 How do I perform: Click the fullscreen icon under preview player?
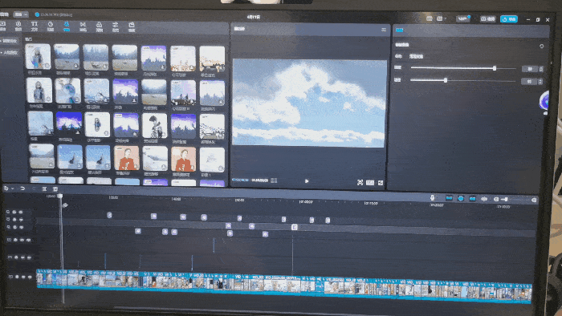(x=381, y=183)
